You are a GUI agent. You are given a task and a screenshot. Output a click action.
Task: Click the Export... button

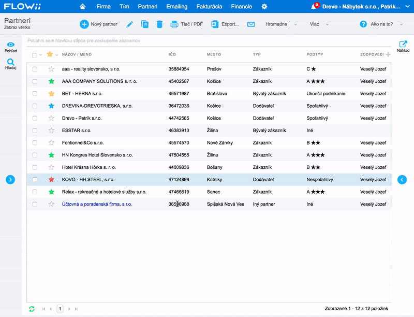click(x=225, y=24)
